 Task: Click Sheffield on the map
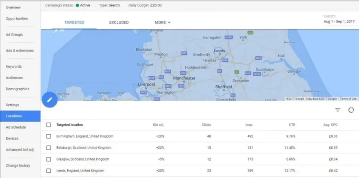pyautogui.click(x=224, y=87)
